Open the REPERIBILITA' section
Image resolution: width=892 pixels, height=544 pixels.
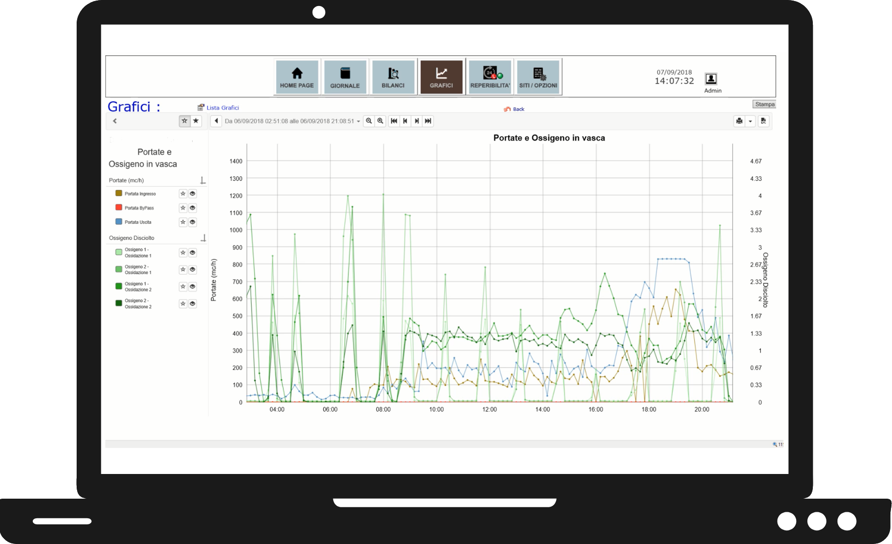coord(490,77)
